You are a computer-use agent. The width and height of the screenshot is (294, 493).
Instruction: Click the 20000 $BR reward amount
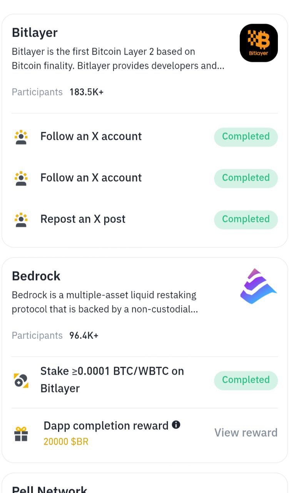(66, 441)
